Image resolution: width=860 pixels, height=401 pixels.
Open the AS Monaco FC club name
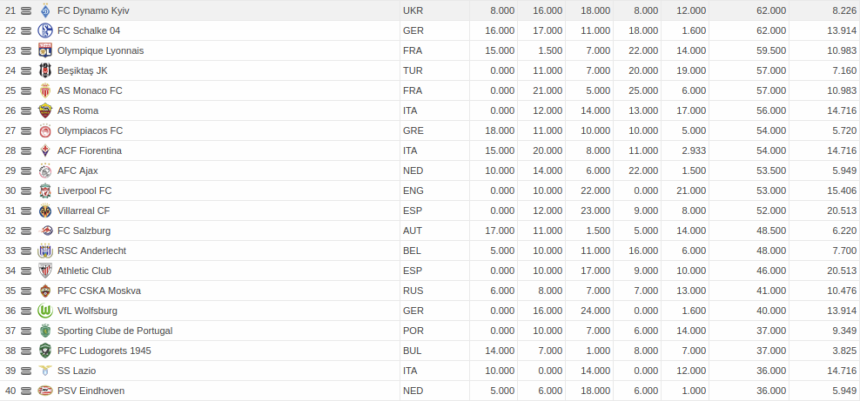[90, 91]
